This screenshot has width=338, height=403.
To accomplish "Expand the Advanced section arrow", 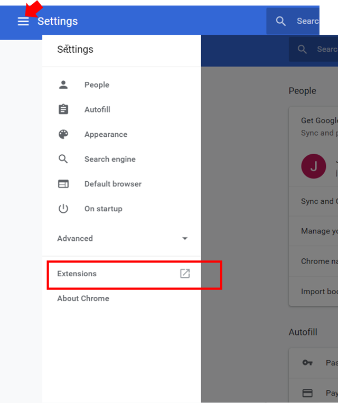I will (185, 238).
